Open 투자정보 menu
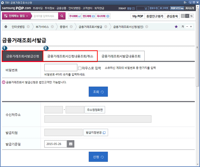 (x=49, y=8)
